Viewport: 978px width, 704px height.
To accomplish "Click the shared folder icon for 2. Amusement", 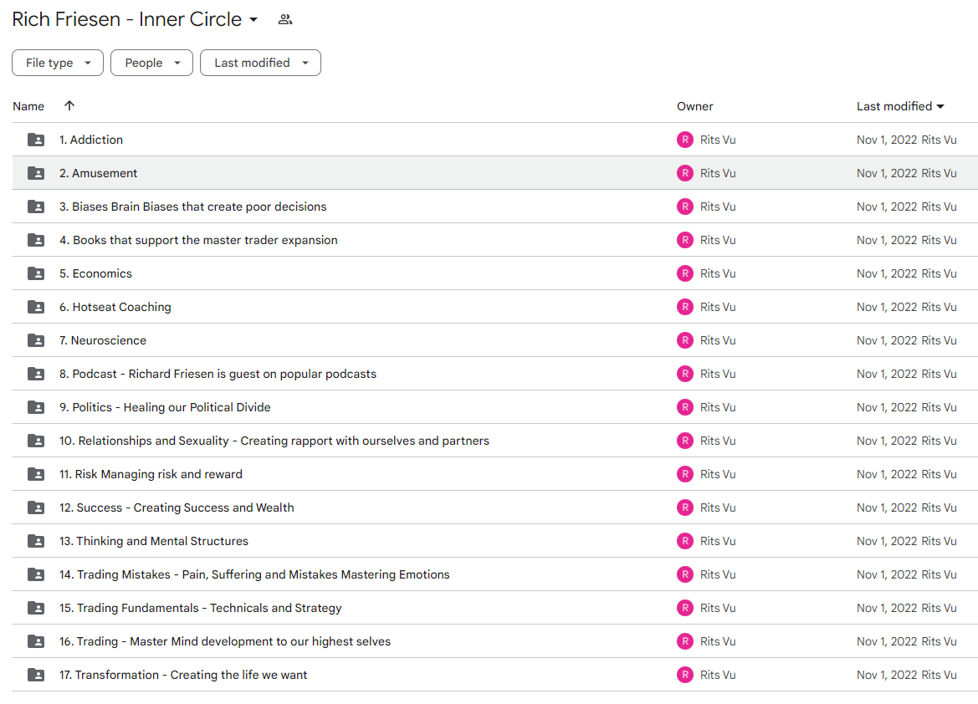I will (36, 173).
